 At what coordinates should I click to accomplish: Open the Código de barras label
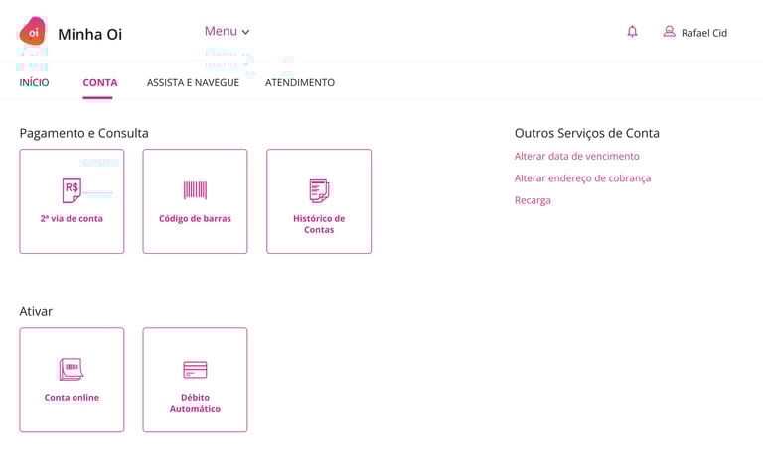(x=195, y=218)
